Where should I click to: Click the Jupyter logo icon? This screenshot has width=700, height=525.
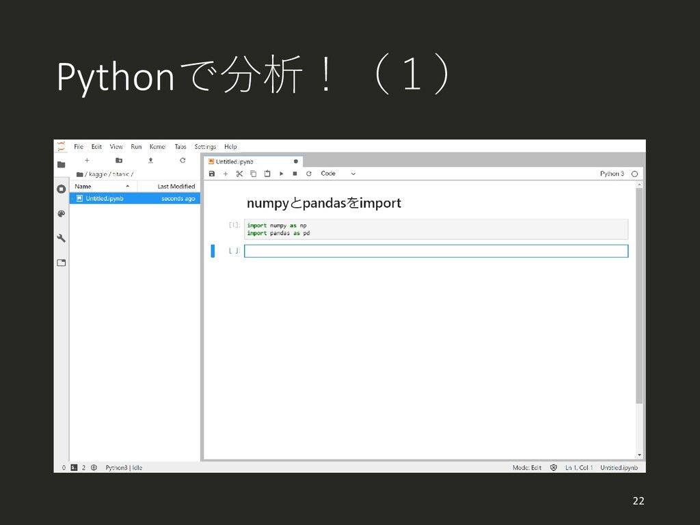tap(61, 146)
